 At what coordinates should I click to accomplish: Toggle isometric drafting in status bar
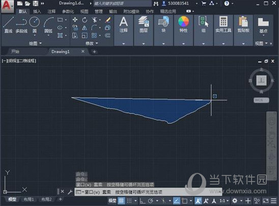click(163, 201)
